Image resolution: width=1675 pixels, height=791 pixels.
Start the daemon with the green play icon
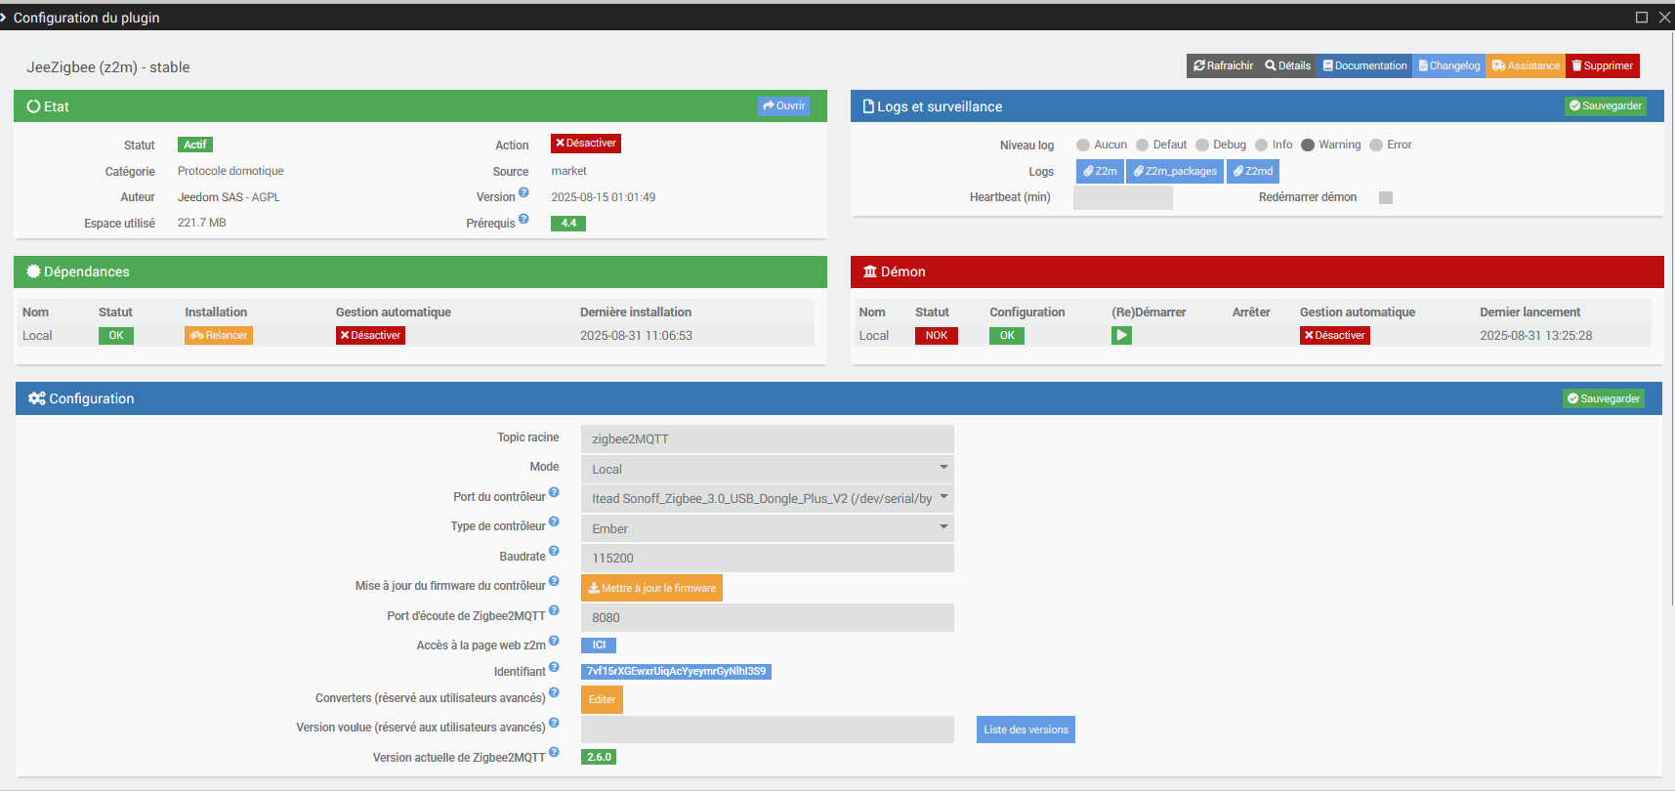coord(1121,335)
